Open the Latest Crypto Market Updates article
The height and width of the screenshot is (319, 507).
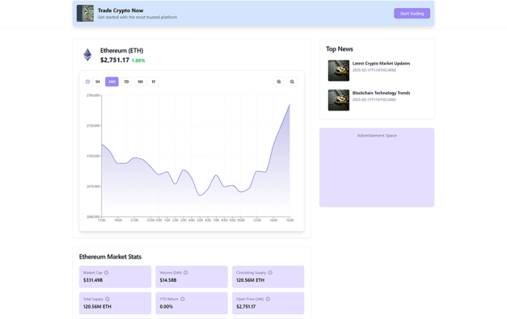[381, 63]
